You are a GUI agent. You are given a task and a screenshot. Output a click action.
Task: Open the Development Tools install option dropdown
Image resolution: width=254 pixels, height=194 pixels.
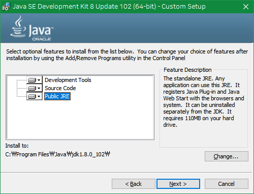pyautogui.click(x=35, y=80)
